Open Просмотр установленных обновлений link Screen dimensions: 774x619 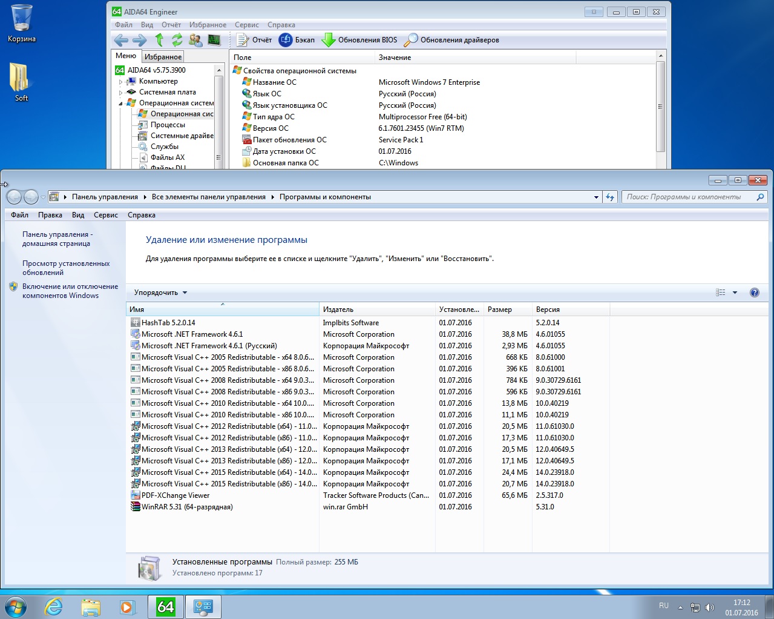tap(66, 268)
